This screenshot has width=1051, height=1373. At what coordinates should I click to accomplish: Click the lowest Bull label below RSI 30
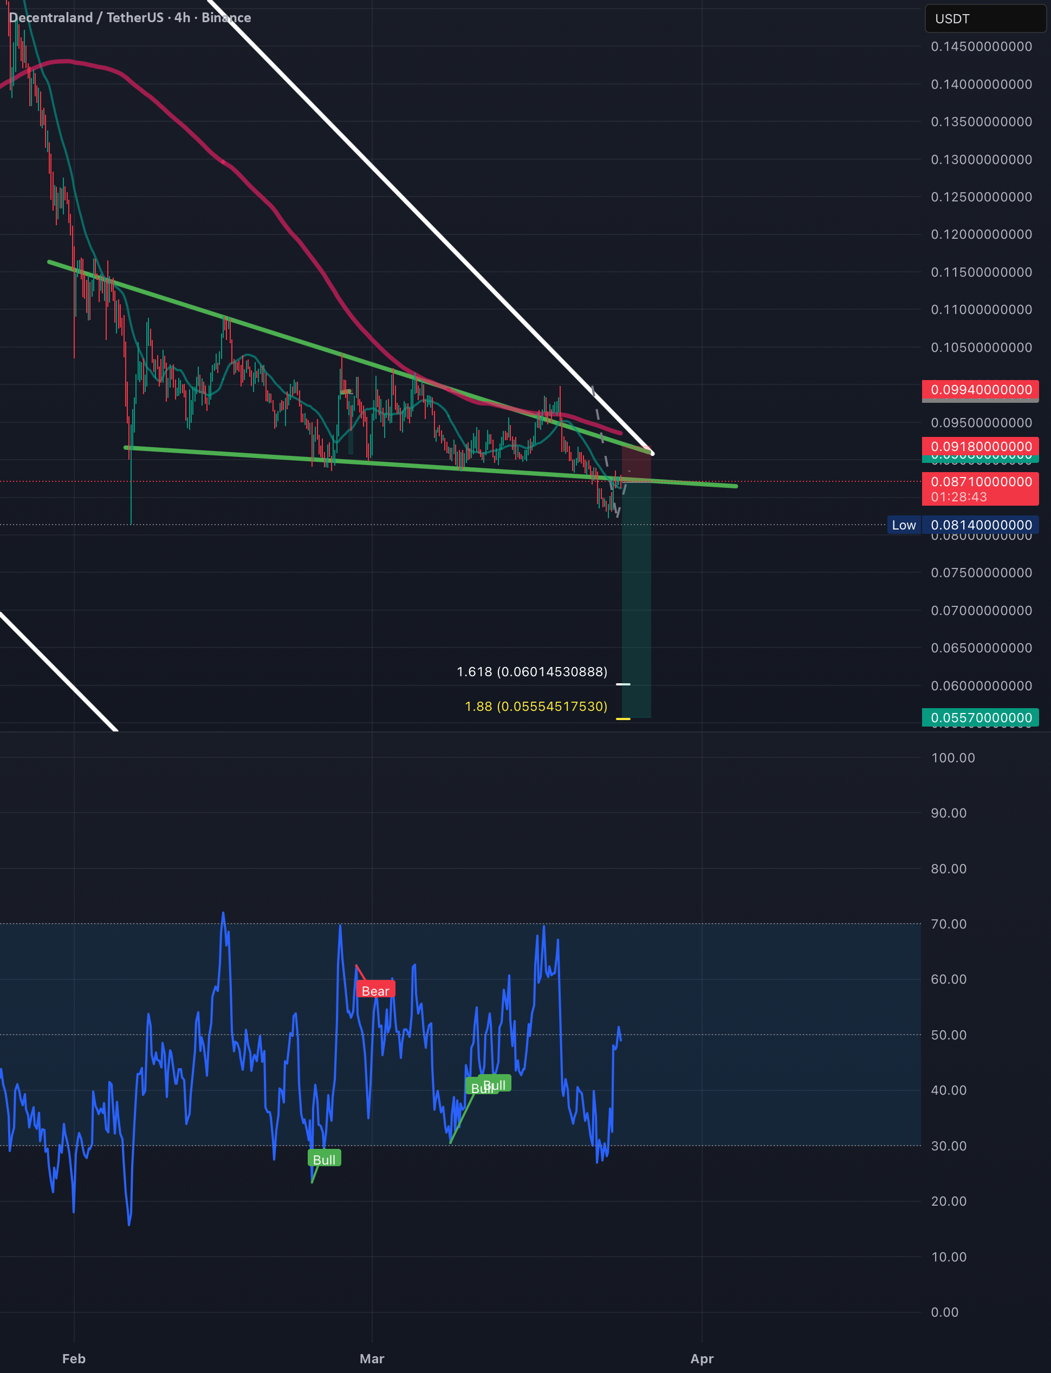pos(324,1159)
